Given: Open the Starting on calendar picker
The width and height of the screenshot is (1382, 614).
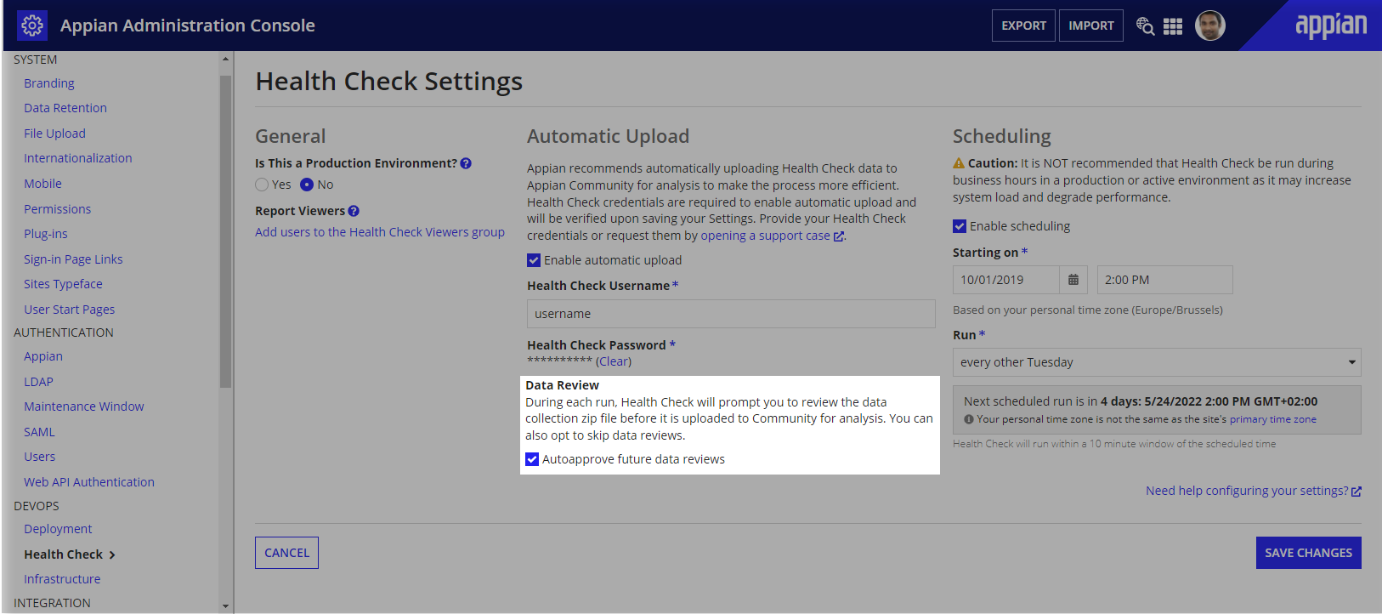Looking at the screenshot, I should click(1073, 280).
